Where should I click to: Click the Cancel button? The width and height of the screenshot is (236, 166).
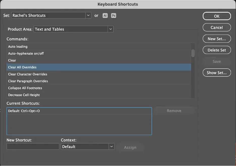tap(217, 27)
